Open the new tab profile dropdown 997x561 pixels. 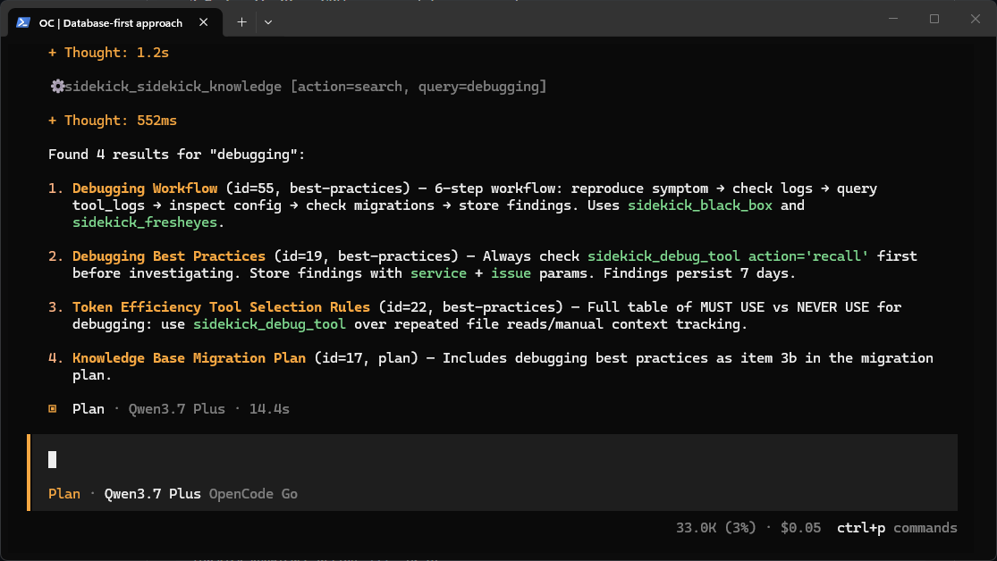coord(268,22)
